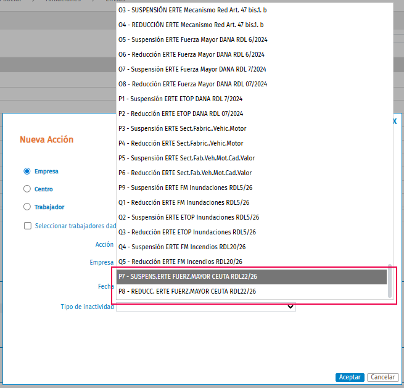The height and width of the screenshot is (388, 404).
Task: Choose O5 - Suspensión ERTE Fuerza Mayor DANA RDL 6/2024
Action: pyautogui.click(x=252, y=39)
